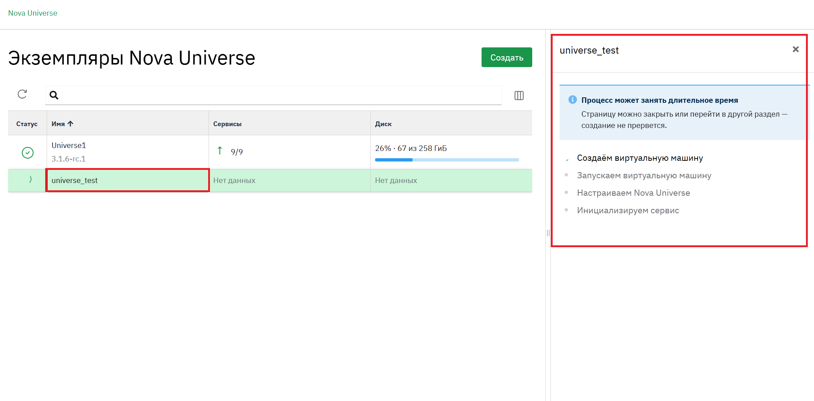Click the Создать button
The image size is (814, 401).
pos(506,57)
